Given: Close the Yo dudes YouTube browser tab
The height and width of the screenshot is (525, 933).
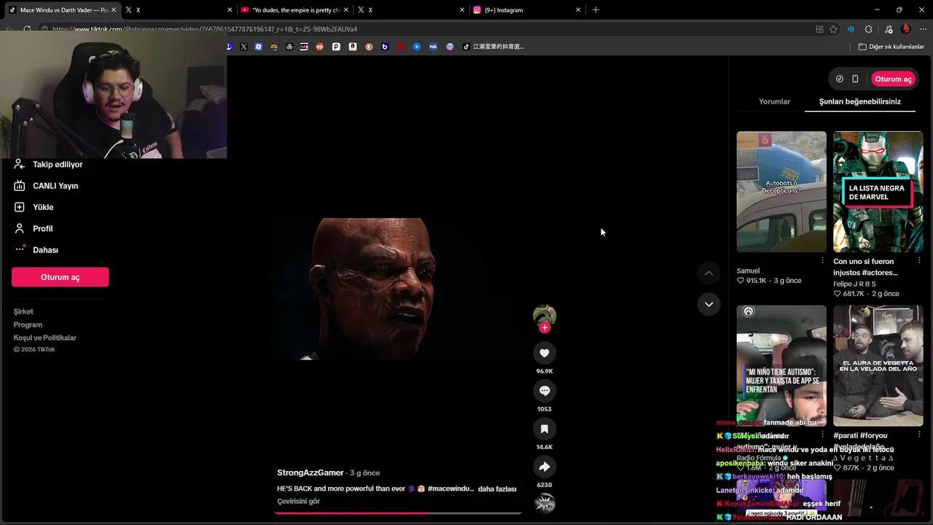Looking at the screenshot, I should click(346, 10).
